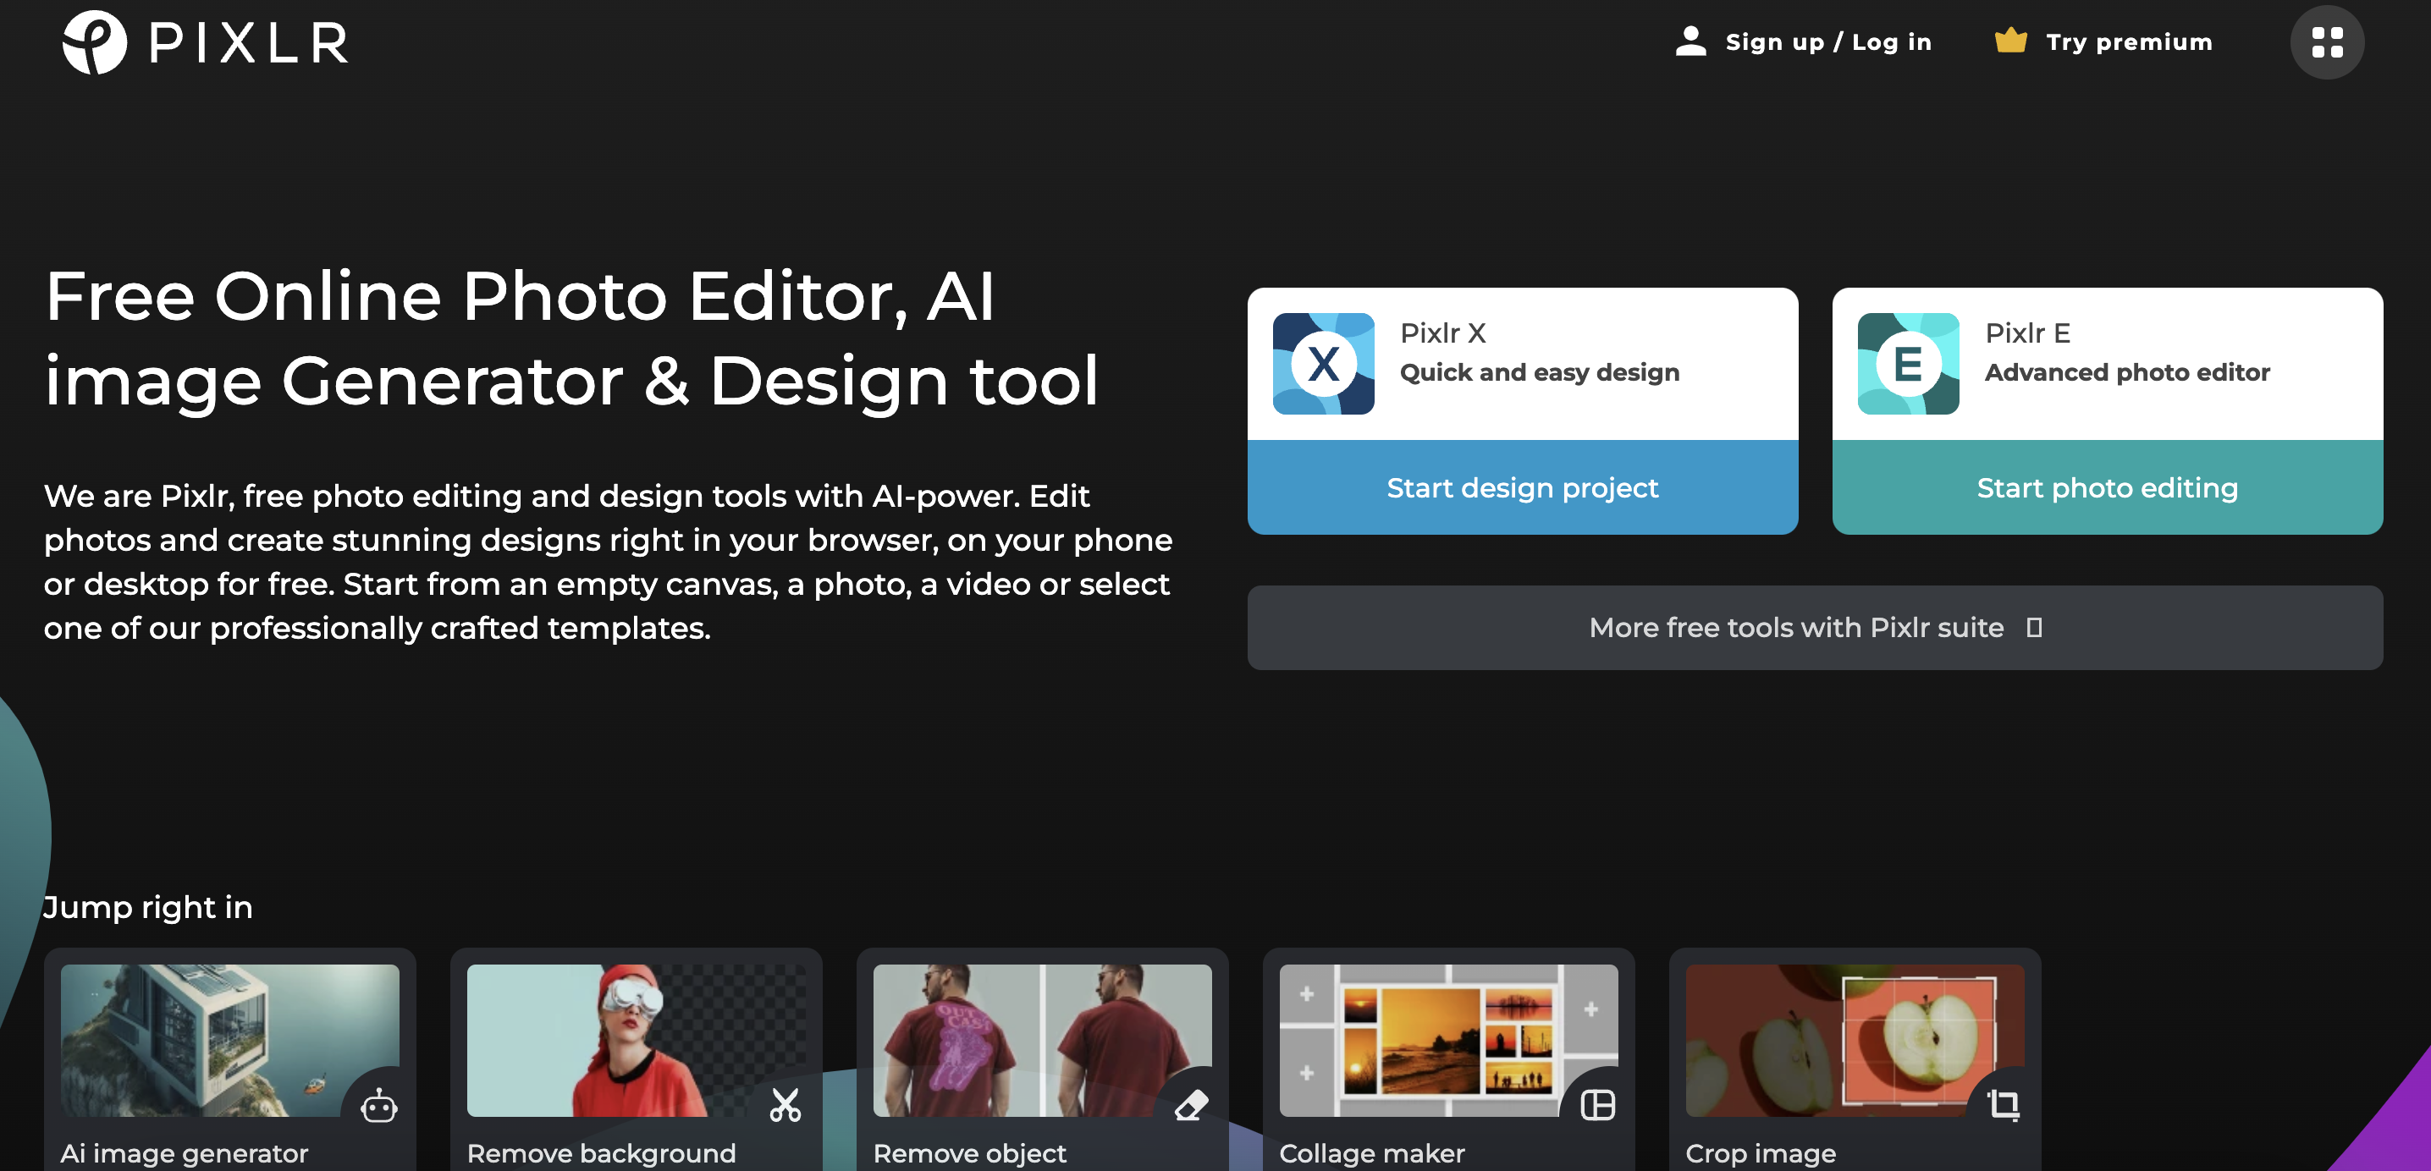Open Remove object label
The height and width of the screenshot is (1171, 2431).
click(x=969, y=1153)
